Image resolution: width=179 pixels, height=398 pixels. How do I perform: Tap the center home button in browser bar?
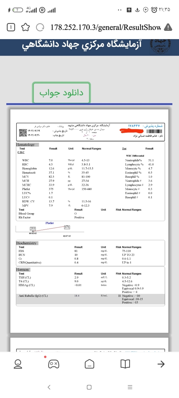click(x=89, y=365)
